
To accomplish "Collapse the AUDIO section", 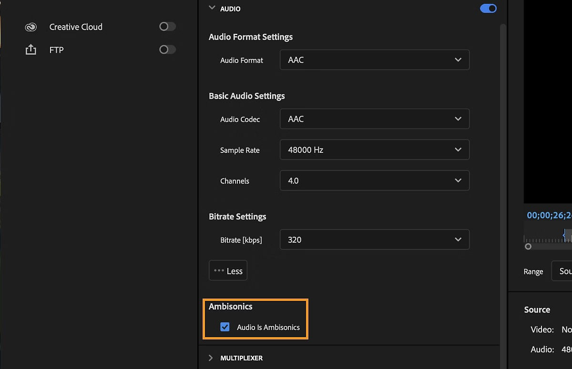I will 212,8.
